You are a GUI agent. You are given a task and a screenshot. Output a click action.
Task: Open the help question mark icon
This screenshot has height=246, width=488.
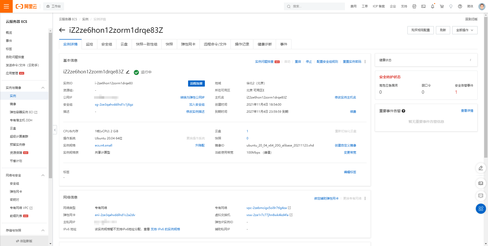click(460, 6)
